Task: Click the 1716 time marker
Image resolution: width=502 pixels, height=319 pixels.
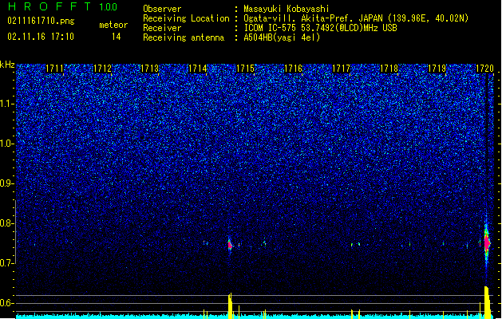Action: (x=293, y=68)
